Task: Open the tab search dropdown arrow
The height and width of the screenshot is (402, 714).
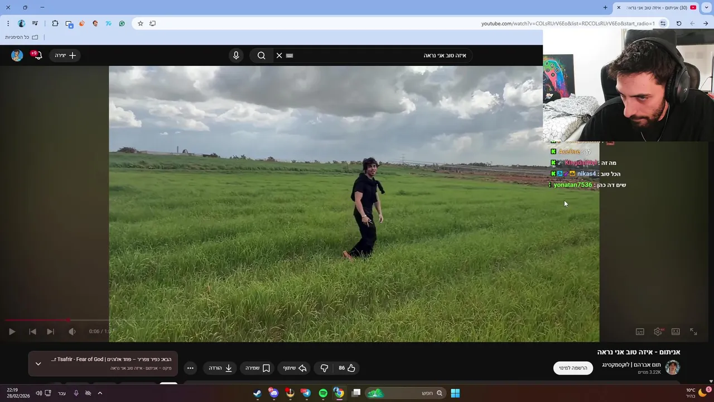Action: [706, 8]
